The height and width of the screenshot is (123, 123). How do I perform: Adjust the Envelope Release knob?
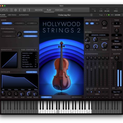pyautogui.click(x=36, y=94)
